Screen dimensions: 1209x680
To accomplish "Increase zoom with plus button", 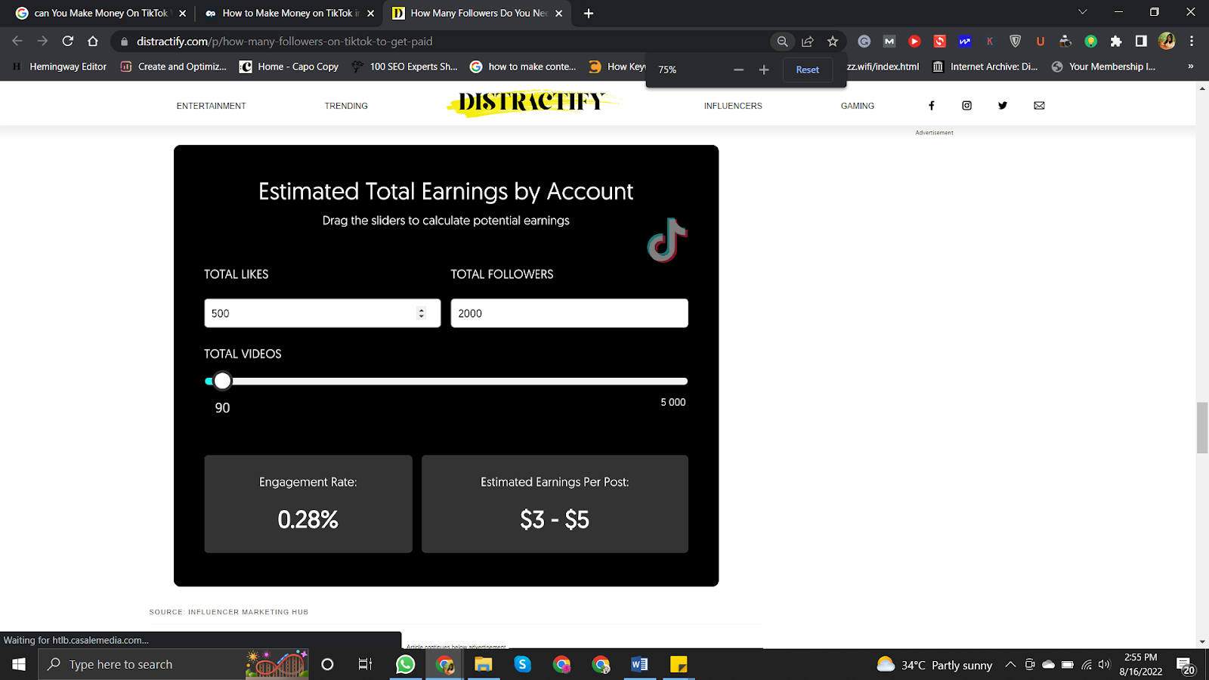I will pyautogui.click(x=764, y=70).
